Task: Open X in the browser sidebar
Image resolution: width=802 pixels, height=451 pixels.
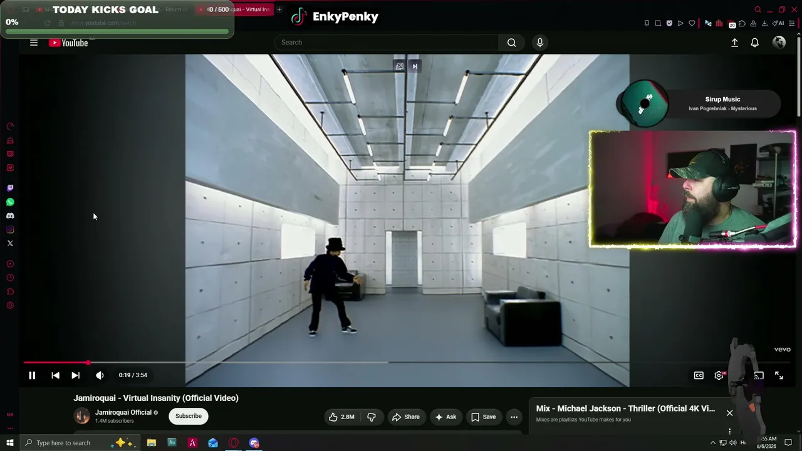Action: [10, 243]
